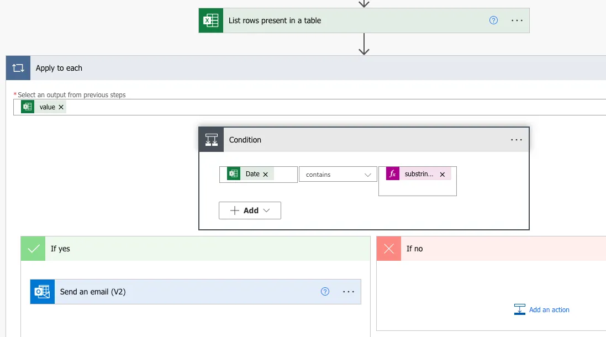This screenshot has width=606, height=337.
Task: Click Add an action in If no branch
Action: click(549, 309)
